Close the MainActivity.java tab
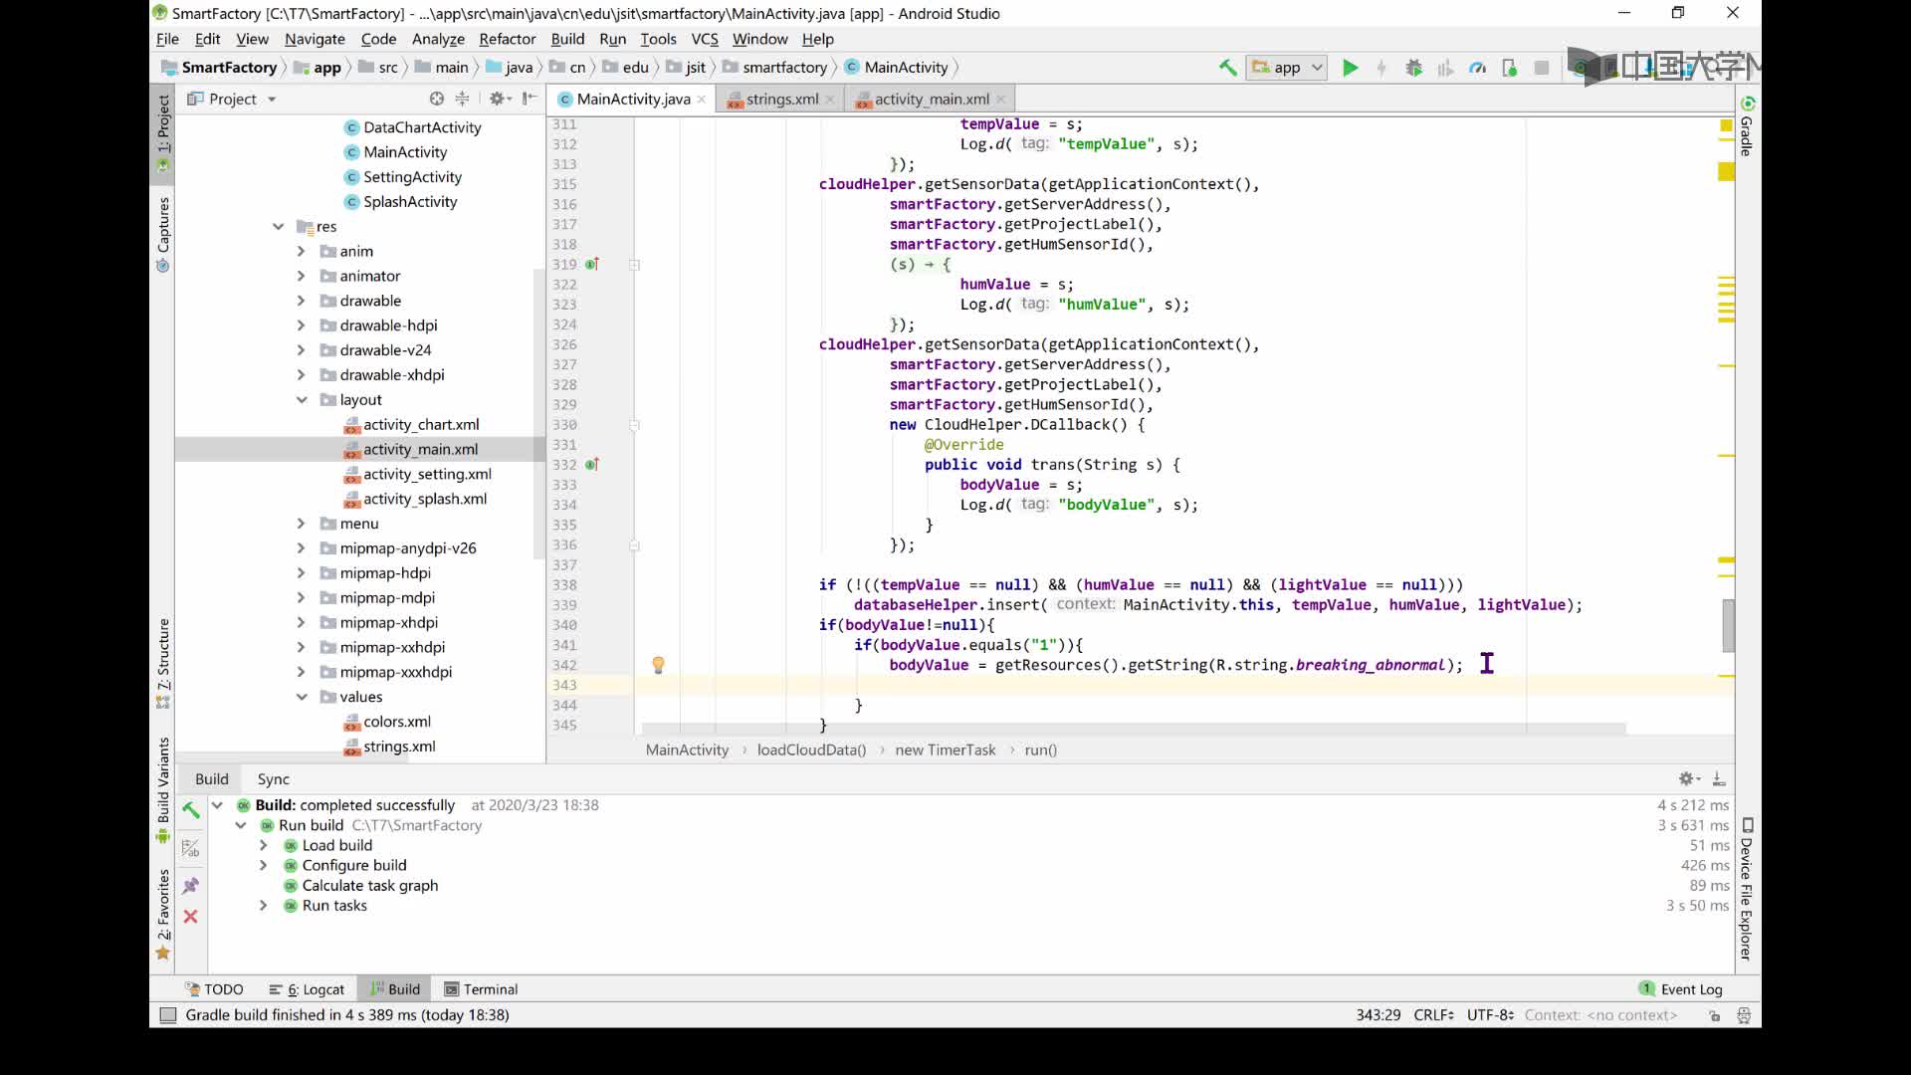 (702, 99)
